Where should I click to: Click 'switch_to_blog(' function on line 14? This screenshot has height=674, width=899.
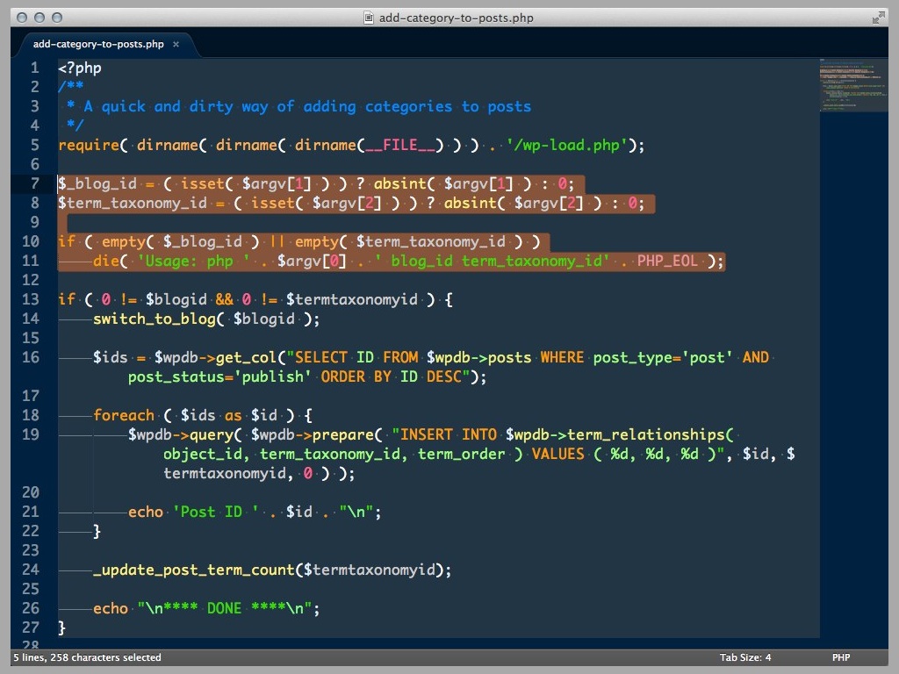159,319
